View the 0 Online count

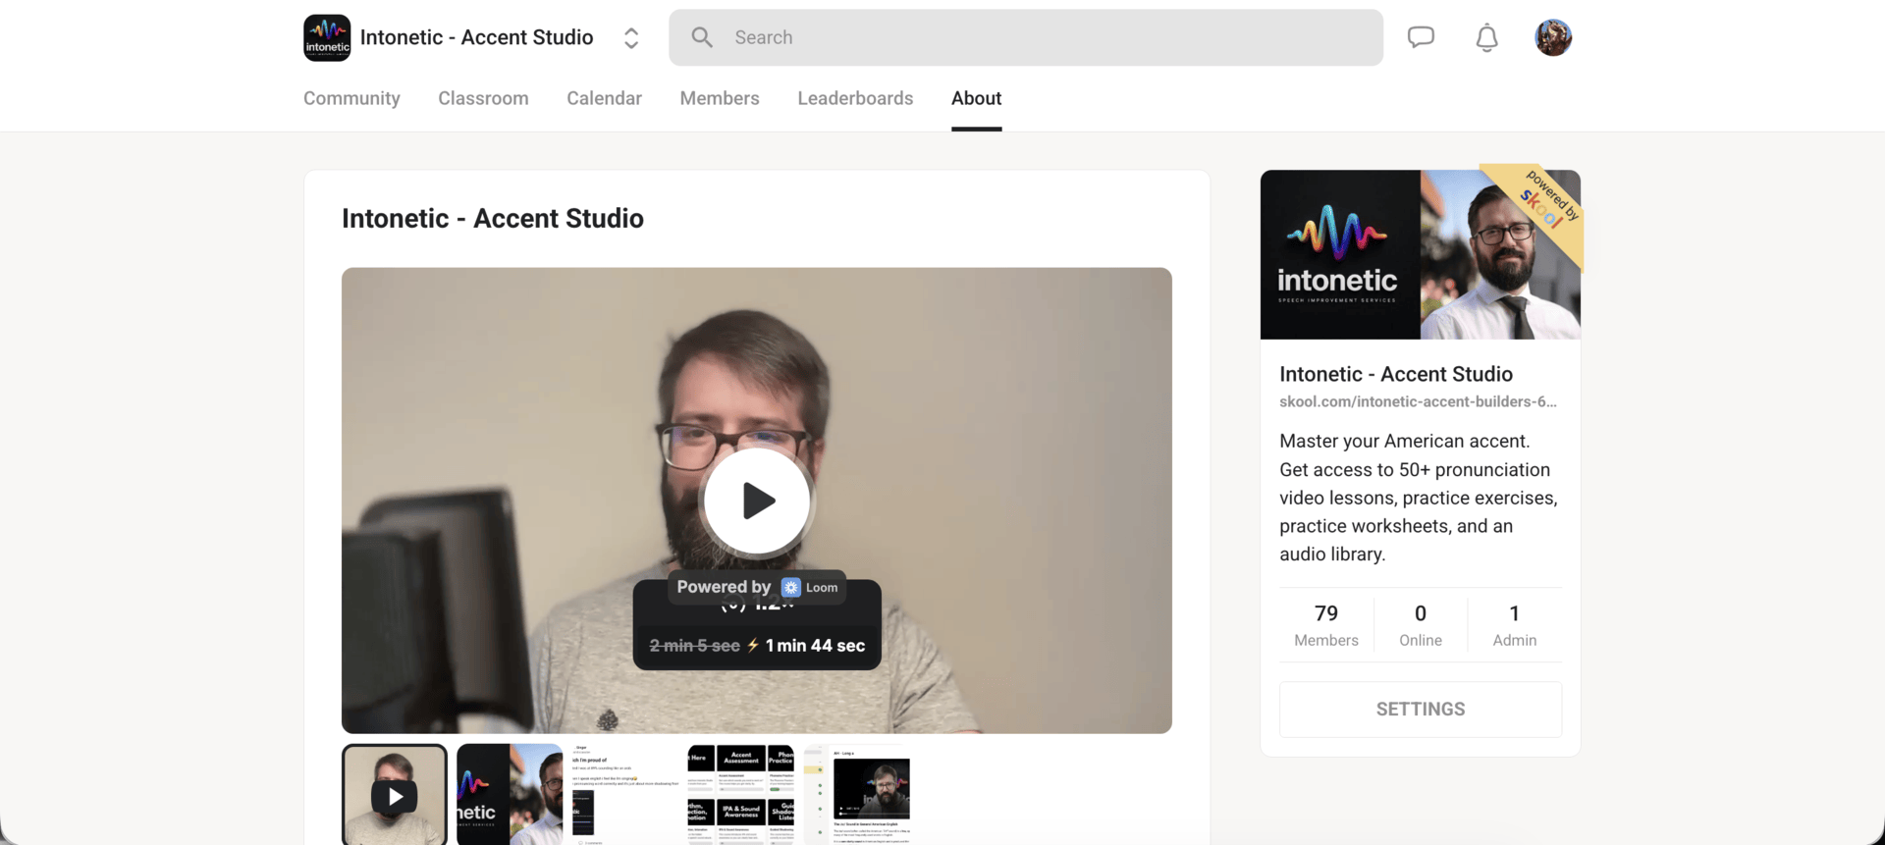1421,625
